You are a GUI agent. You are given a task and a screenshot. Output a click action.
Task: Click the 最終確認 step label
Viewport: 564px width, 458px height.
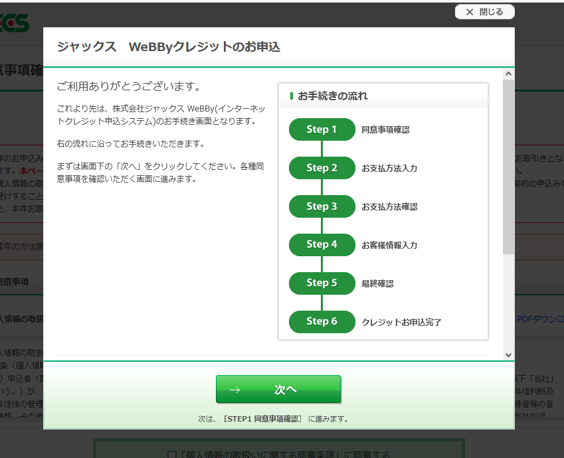[377, 284]
